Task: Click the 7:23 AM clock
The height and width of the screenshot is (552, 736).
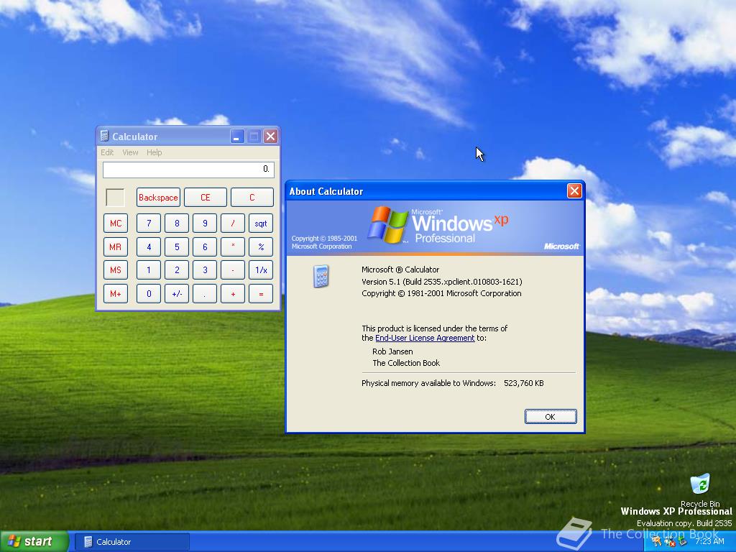Action: pos(709,541)
